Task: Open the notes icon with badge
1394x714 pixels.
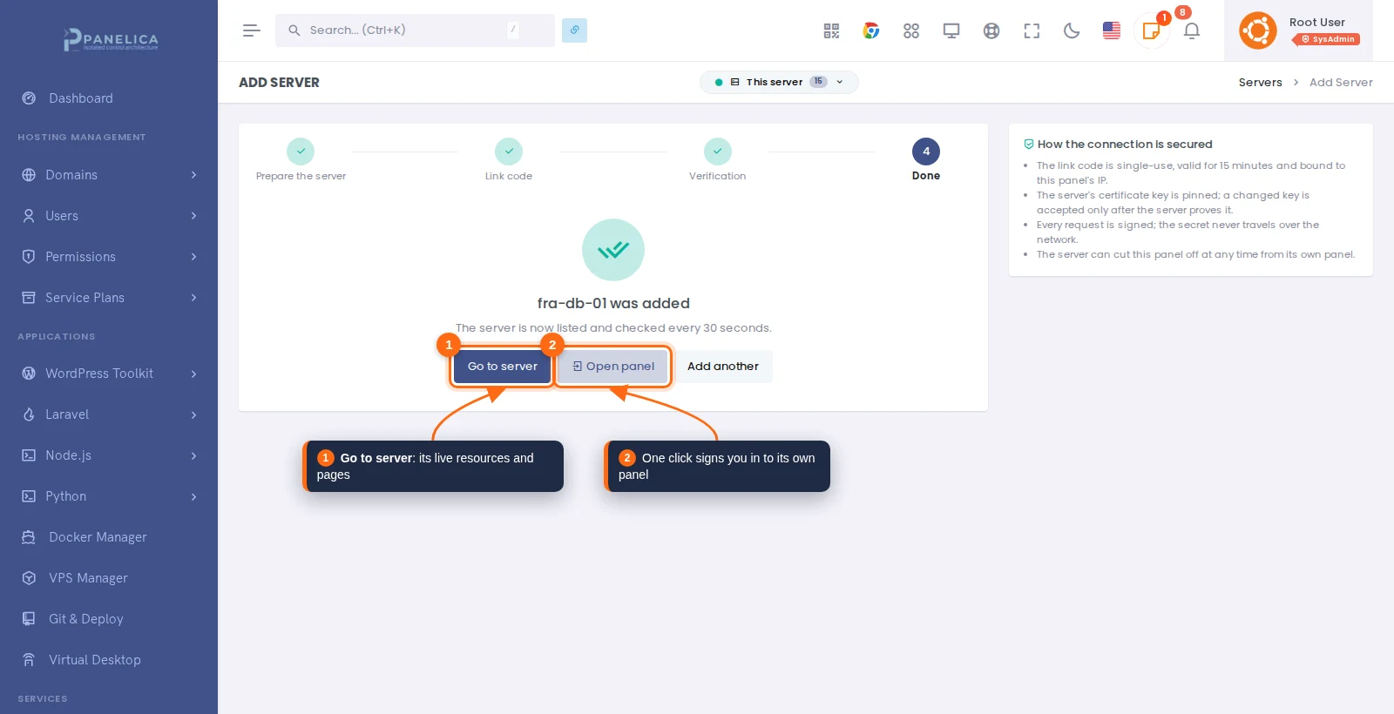Action: point(1152,30)
